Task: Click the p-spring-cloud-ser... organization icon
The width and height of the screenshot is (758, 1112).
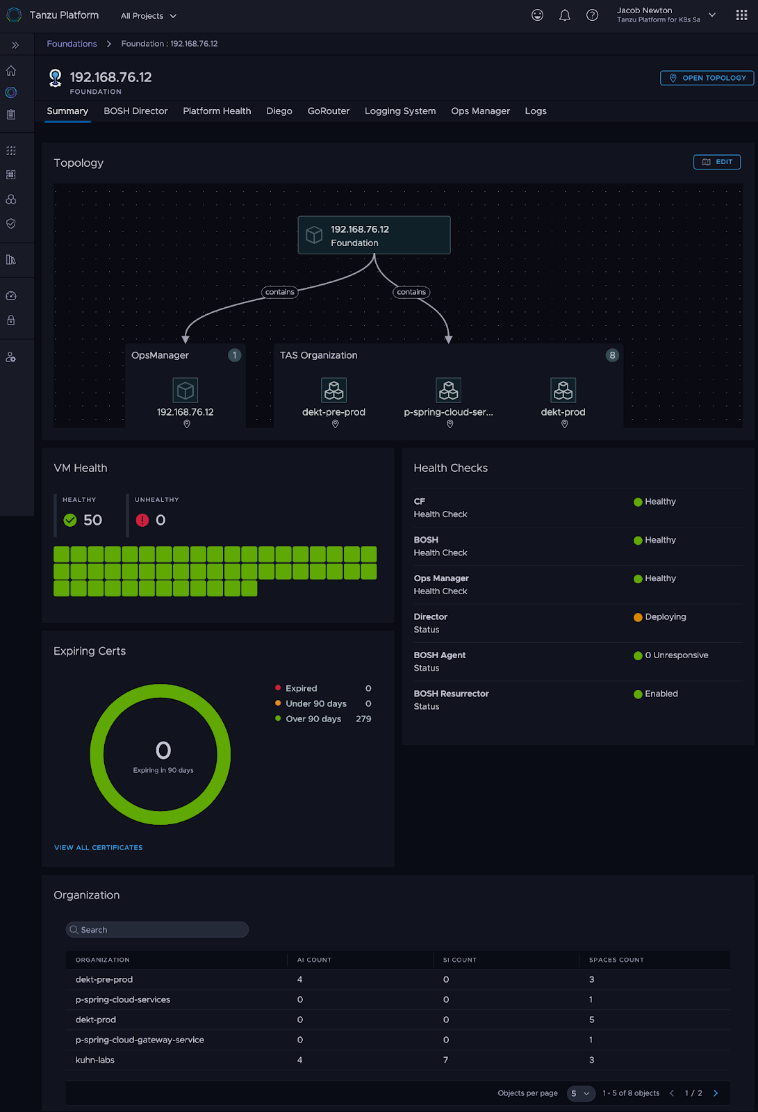Action: (x=449, y=391)
